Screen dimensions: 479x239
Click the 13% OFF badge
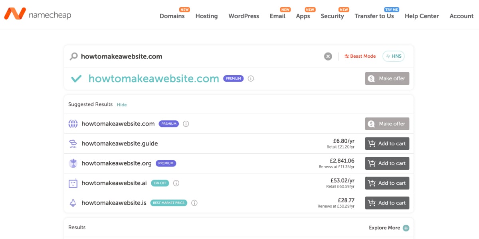click(x=160, y=183)
